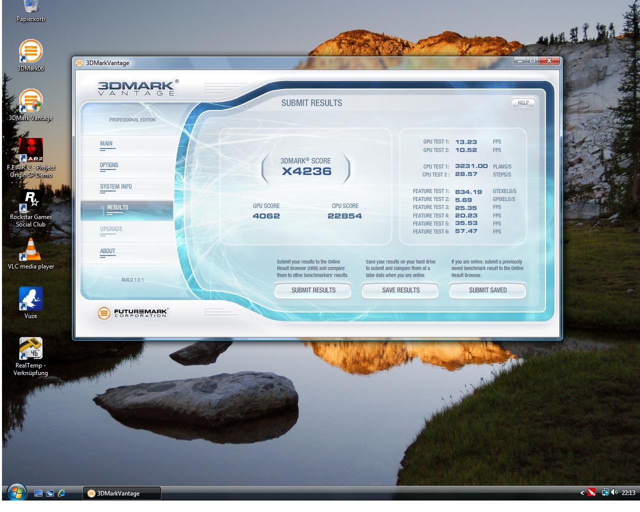640x512 pixels.
Task: Click CPU TEST 2 value 28.57
Action: 466,174
